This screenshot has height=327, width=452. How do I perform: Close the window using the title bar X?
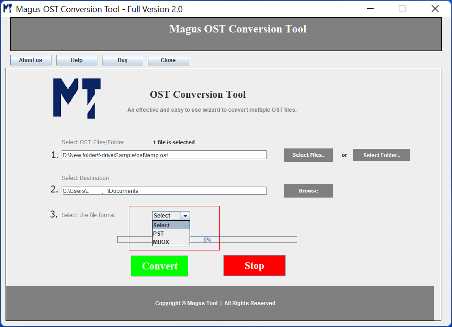click(435, 9)
